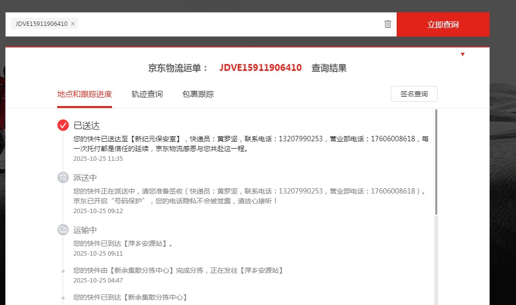Click the timeline dot for 已到达 新余集散分拣中心

63,298
